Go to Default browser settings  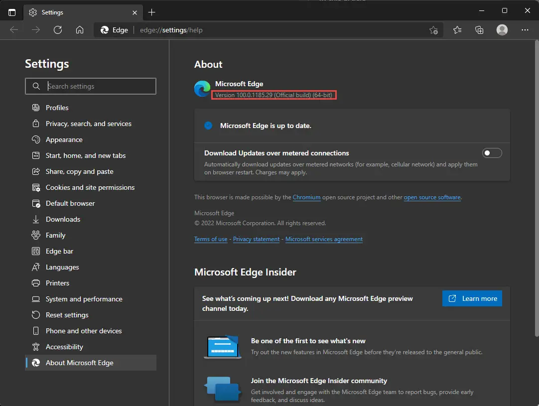coord(91,204)
